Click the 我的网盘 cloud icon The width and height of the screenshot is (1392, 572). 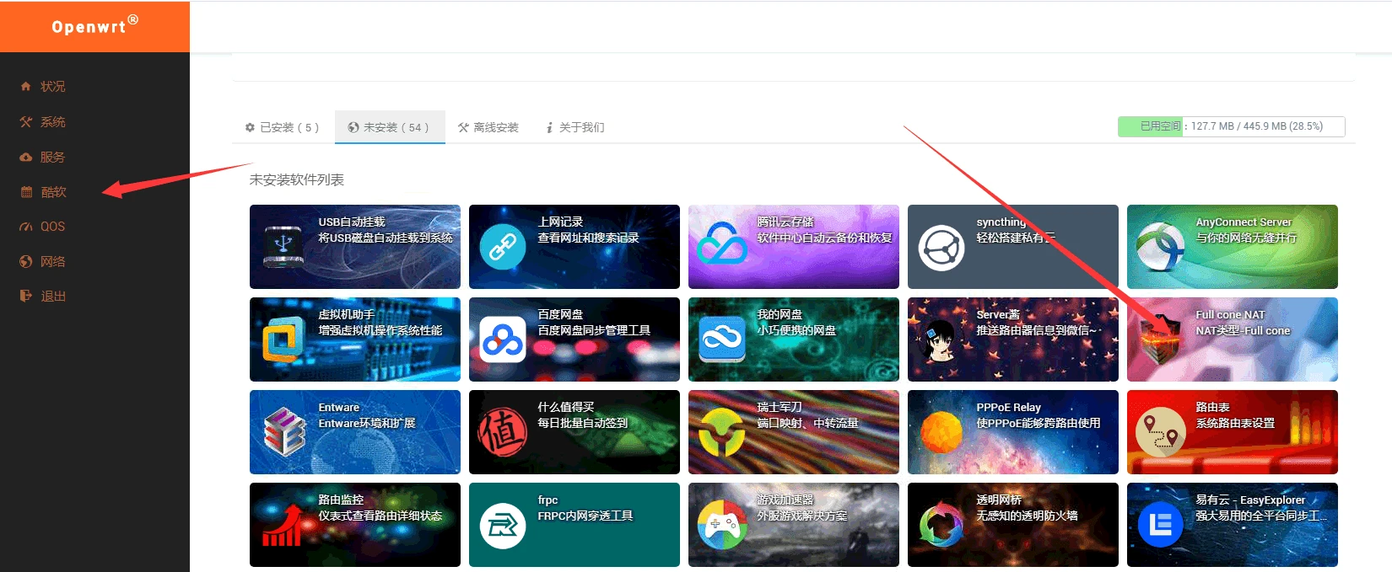(722, 340)
